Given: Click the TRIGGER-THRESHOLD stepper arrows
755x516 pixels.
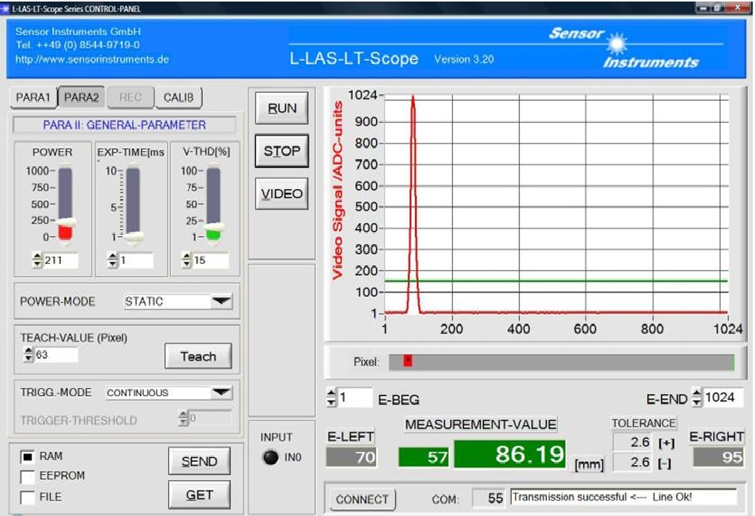Looking at the screenshot, I should [x=183, y=418].
